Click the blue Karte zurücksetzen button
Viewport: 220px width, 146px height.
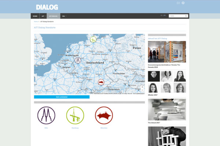click(x=62, y=97)
